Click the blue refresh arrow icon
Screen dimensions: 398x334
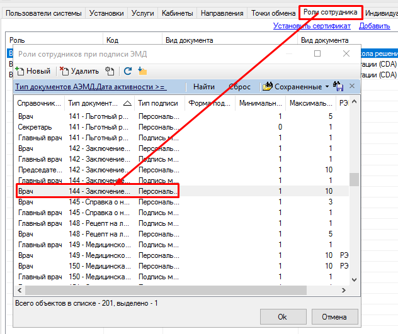pyautogui.click(x=128, y=71)
